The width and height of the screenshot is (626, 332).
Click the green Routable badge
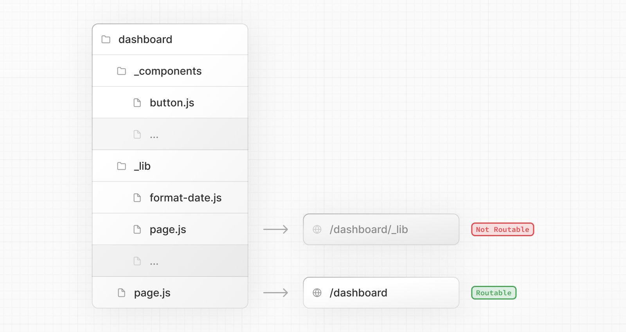494,293
